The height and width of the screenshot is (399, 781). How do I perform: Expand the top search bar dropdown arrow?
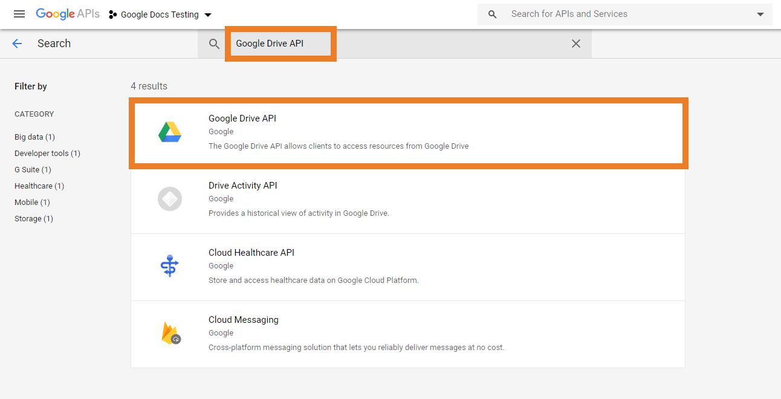[x=760, y=15]
